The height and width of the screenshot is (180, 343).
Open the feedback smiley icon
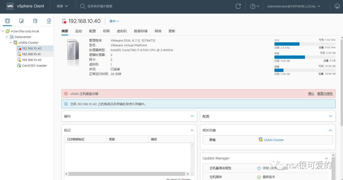(337, 6)
